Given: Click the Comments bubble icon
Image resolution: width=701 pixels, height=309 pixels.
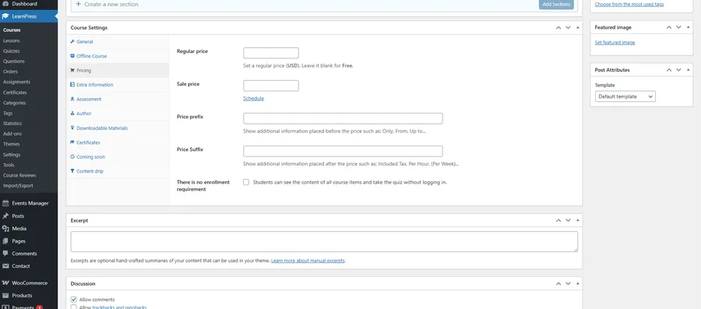Looking at the screenshot, I should [5, 253].
